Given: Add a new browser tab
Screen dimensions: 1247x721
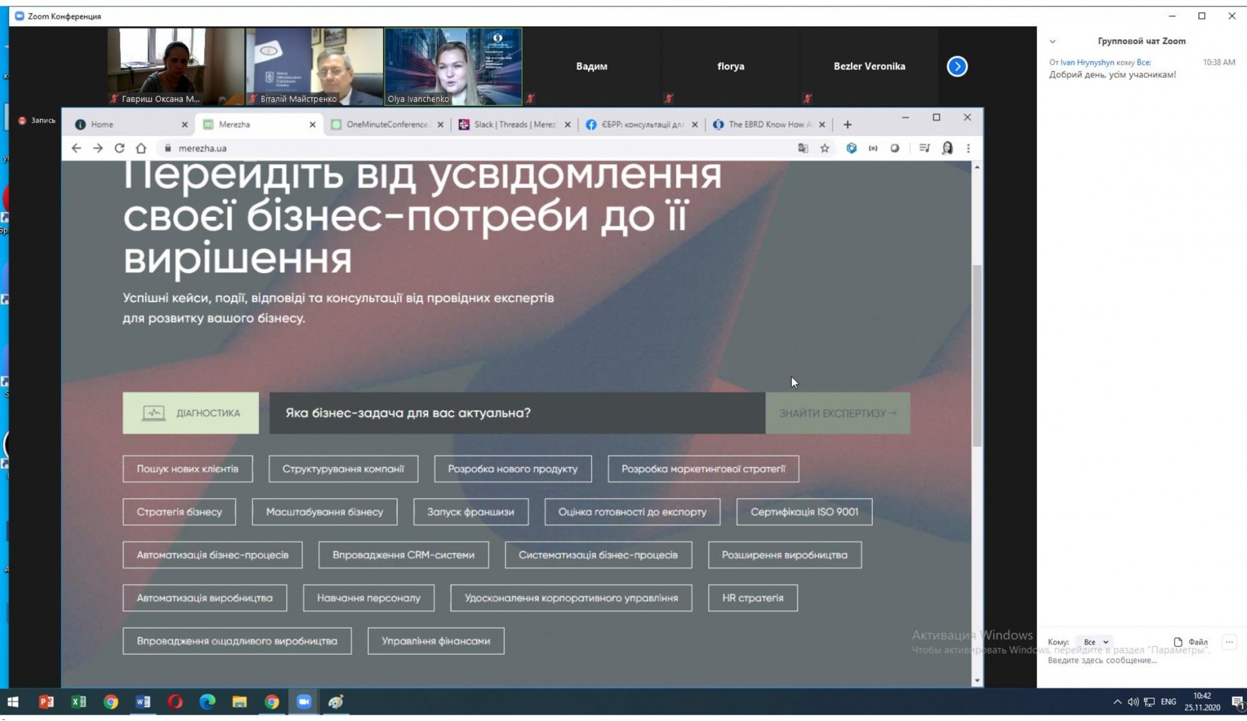Looking at the screenshot, I should click(847, 125).
